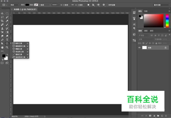This screenshot has width=171, height=118.
Task: Click the gear settings icon in options bar
Action: click(104, 5)
